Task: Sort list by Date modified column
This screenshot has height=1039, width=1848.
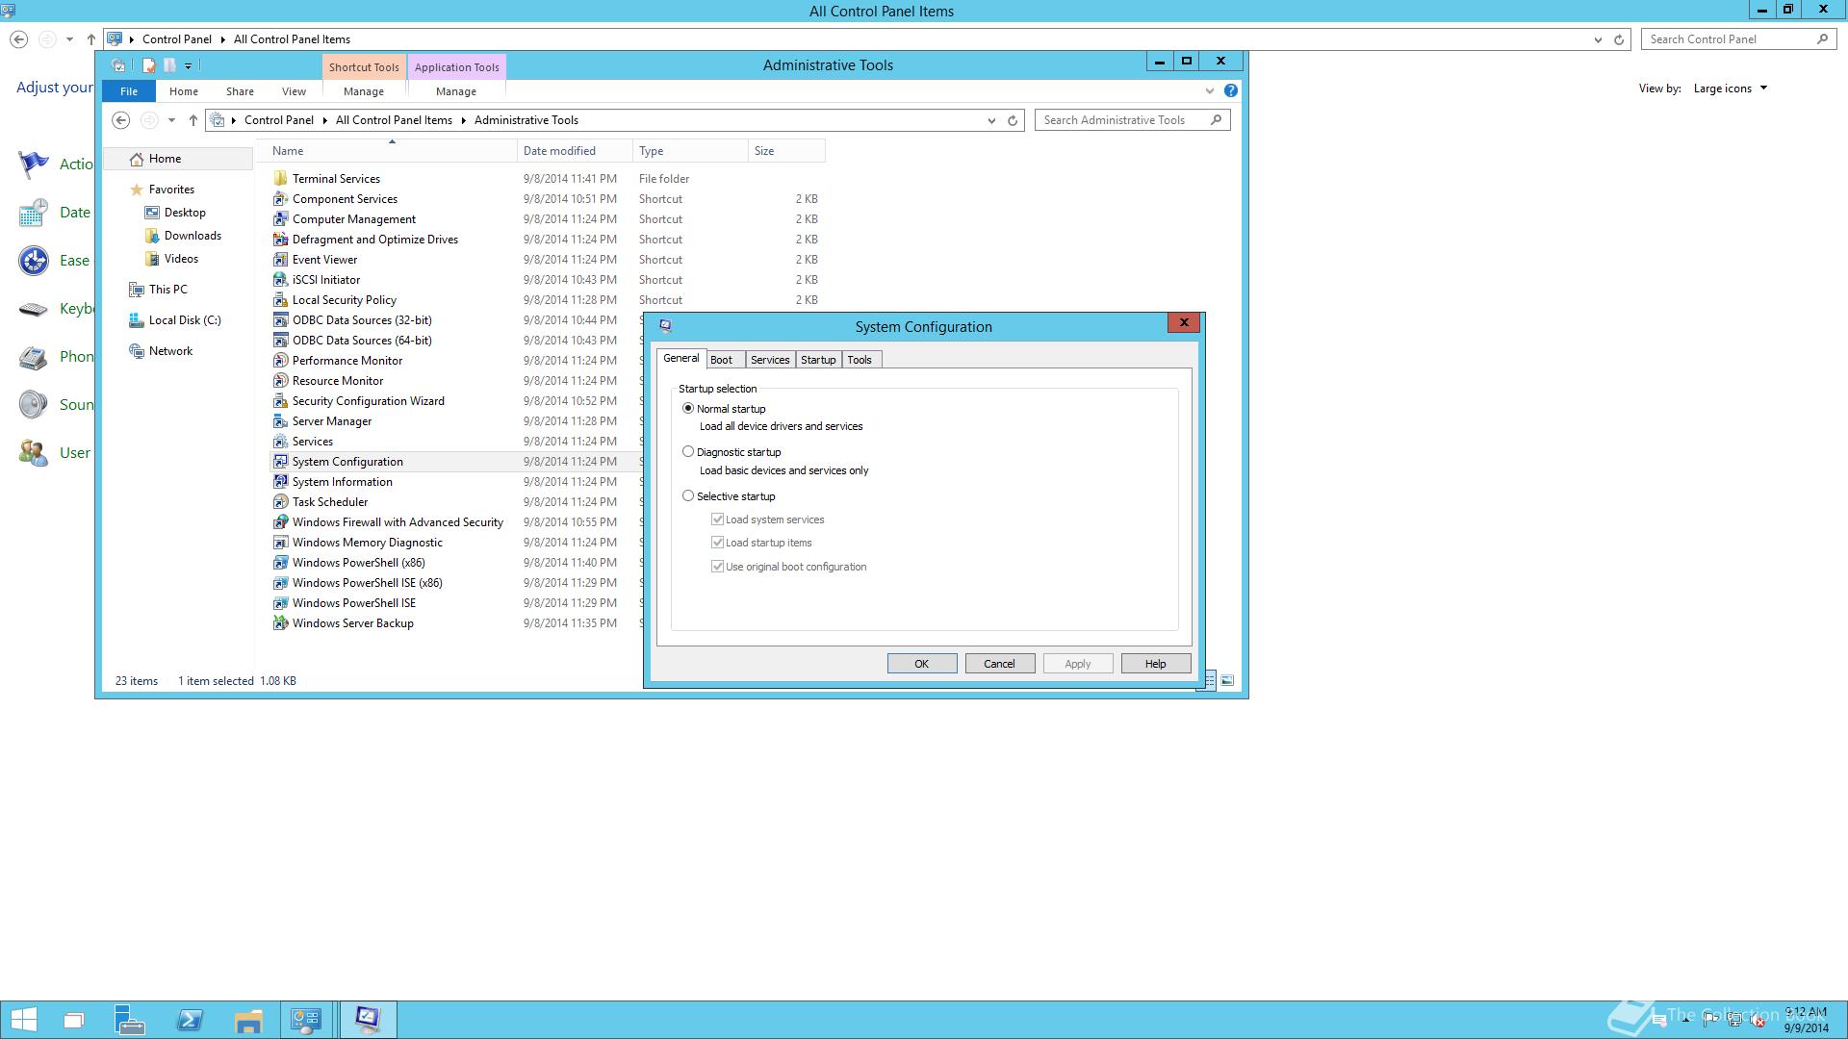Action: [575, 151]
